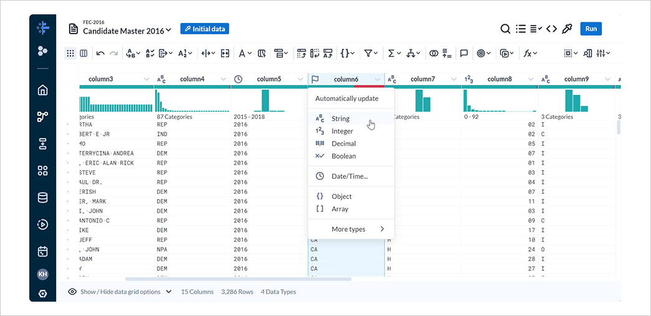The image size is (651, 316).
Task: Open the four squares sidebar icon
Action: click(42, 171)
